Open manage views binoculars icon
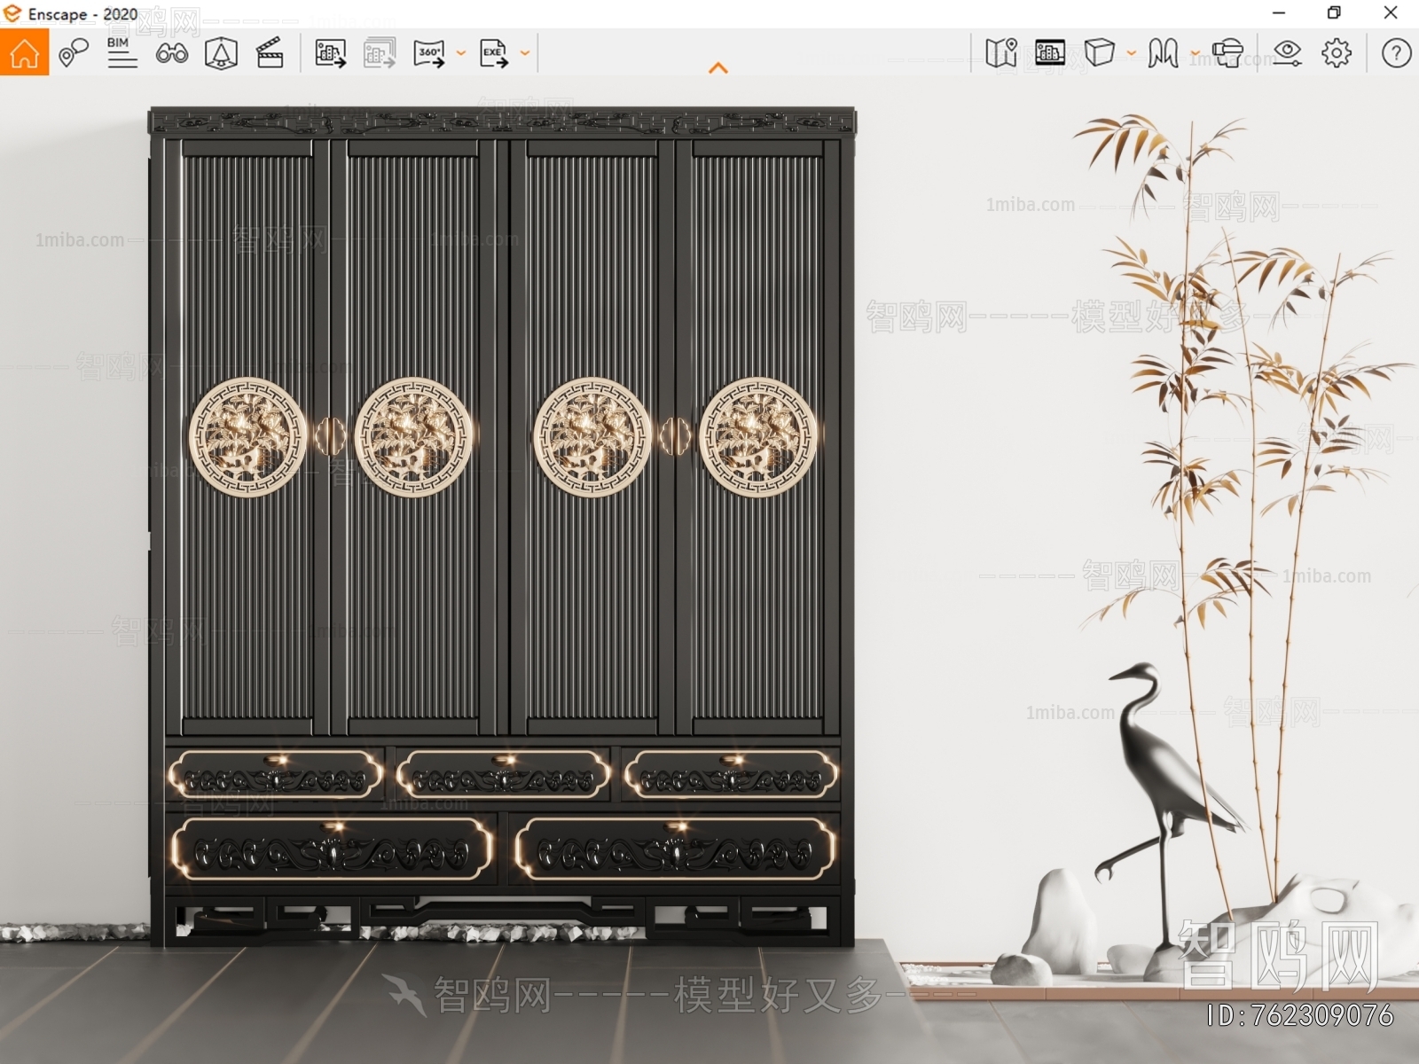Image resolution: width=1419 pixels, height=1064 pixels. coord(171,53)
